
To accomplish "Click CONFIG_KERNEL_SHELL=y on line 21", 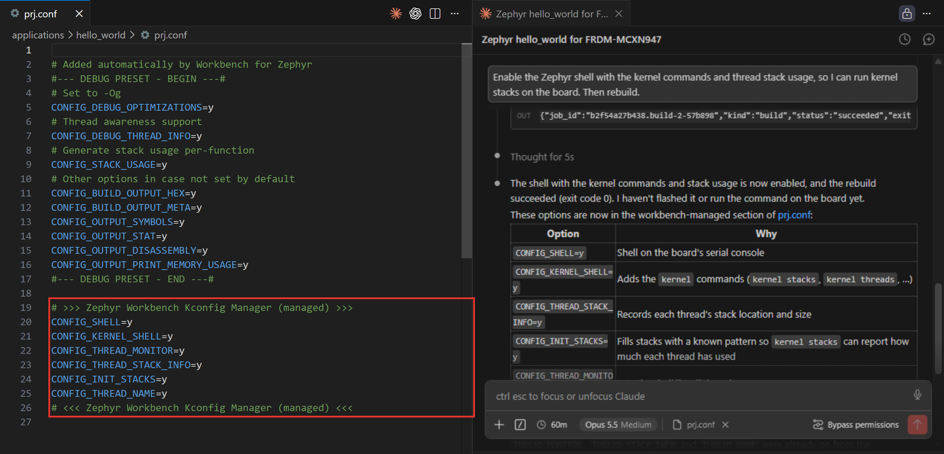I will click(x=112, y=336).
